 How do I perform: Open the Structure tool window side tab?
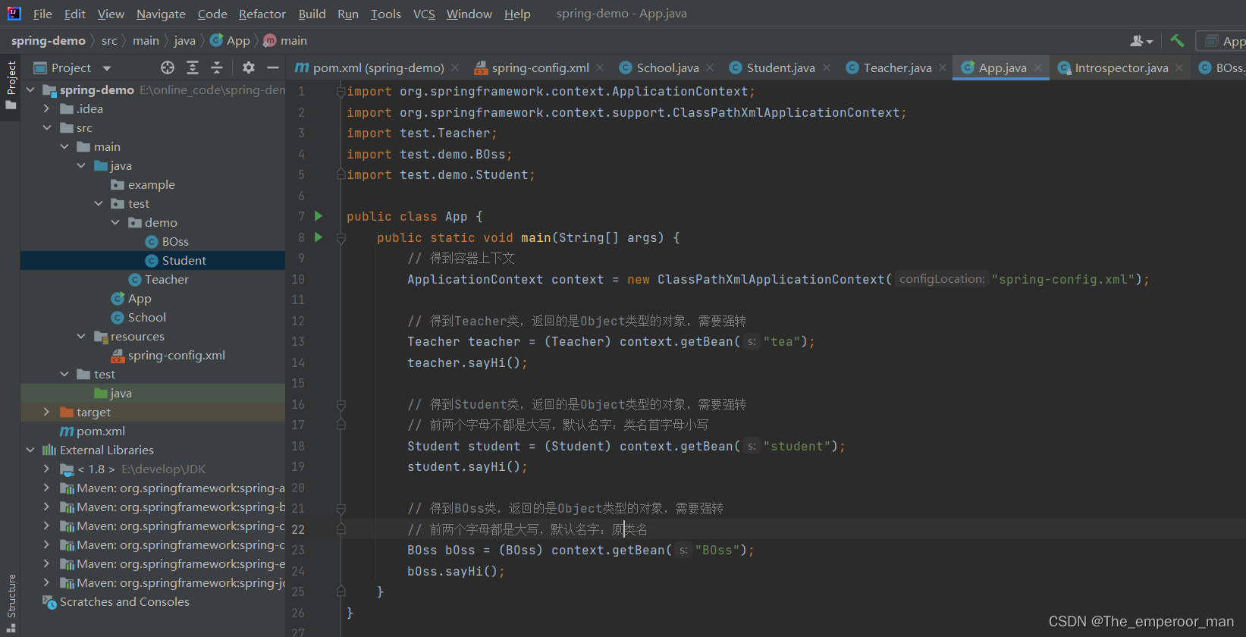11,604
